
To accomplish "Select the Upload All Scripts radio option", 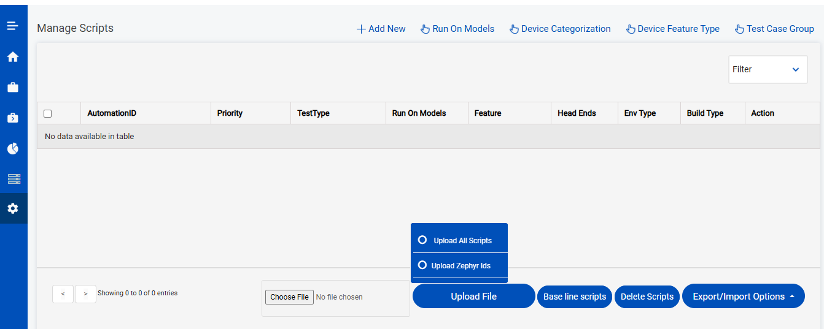I will 422,240.
